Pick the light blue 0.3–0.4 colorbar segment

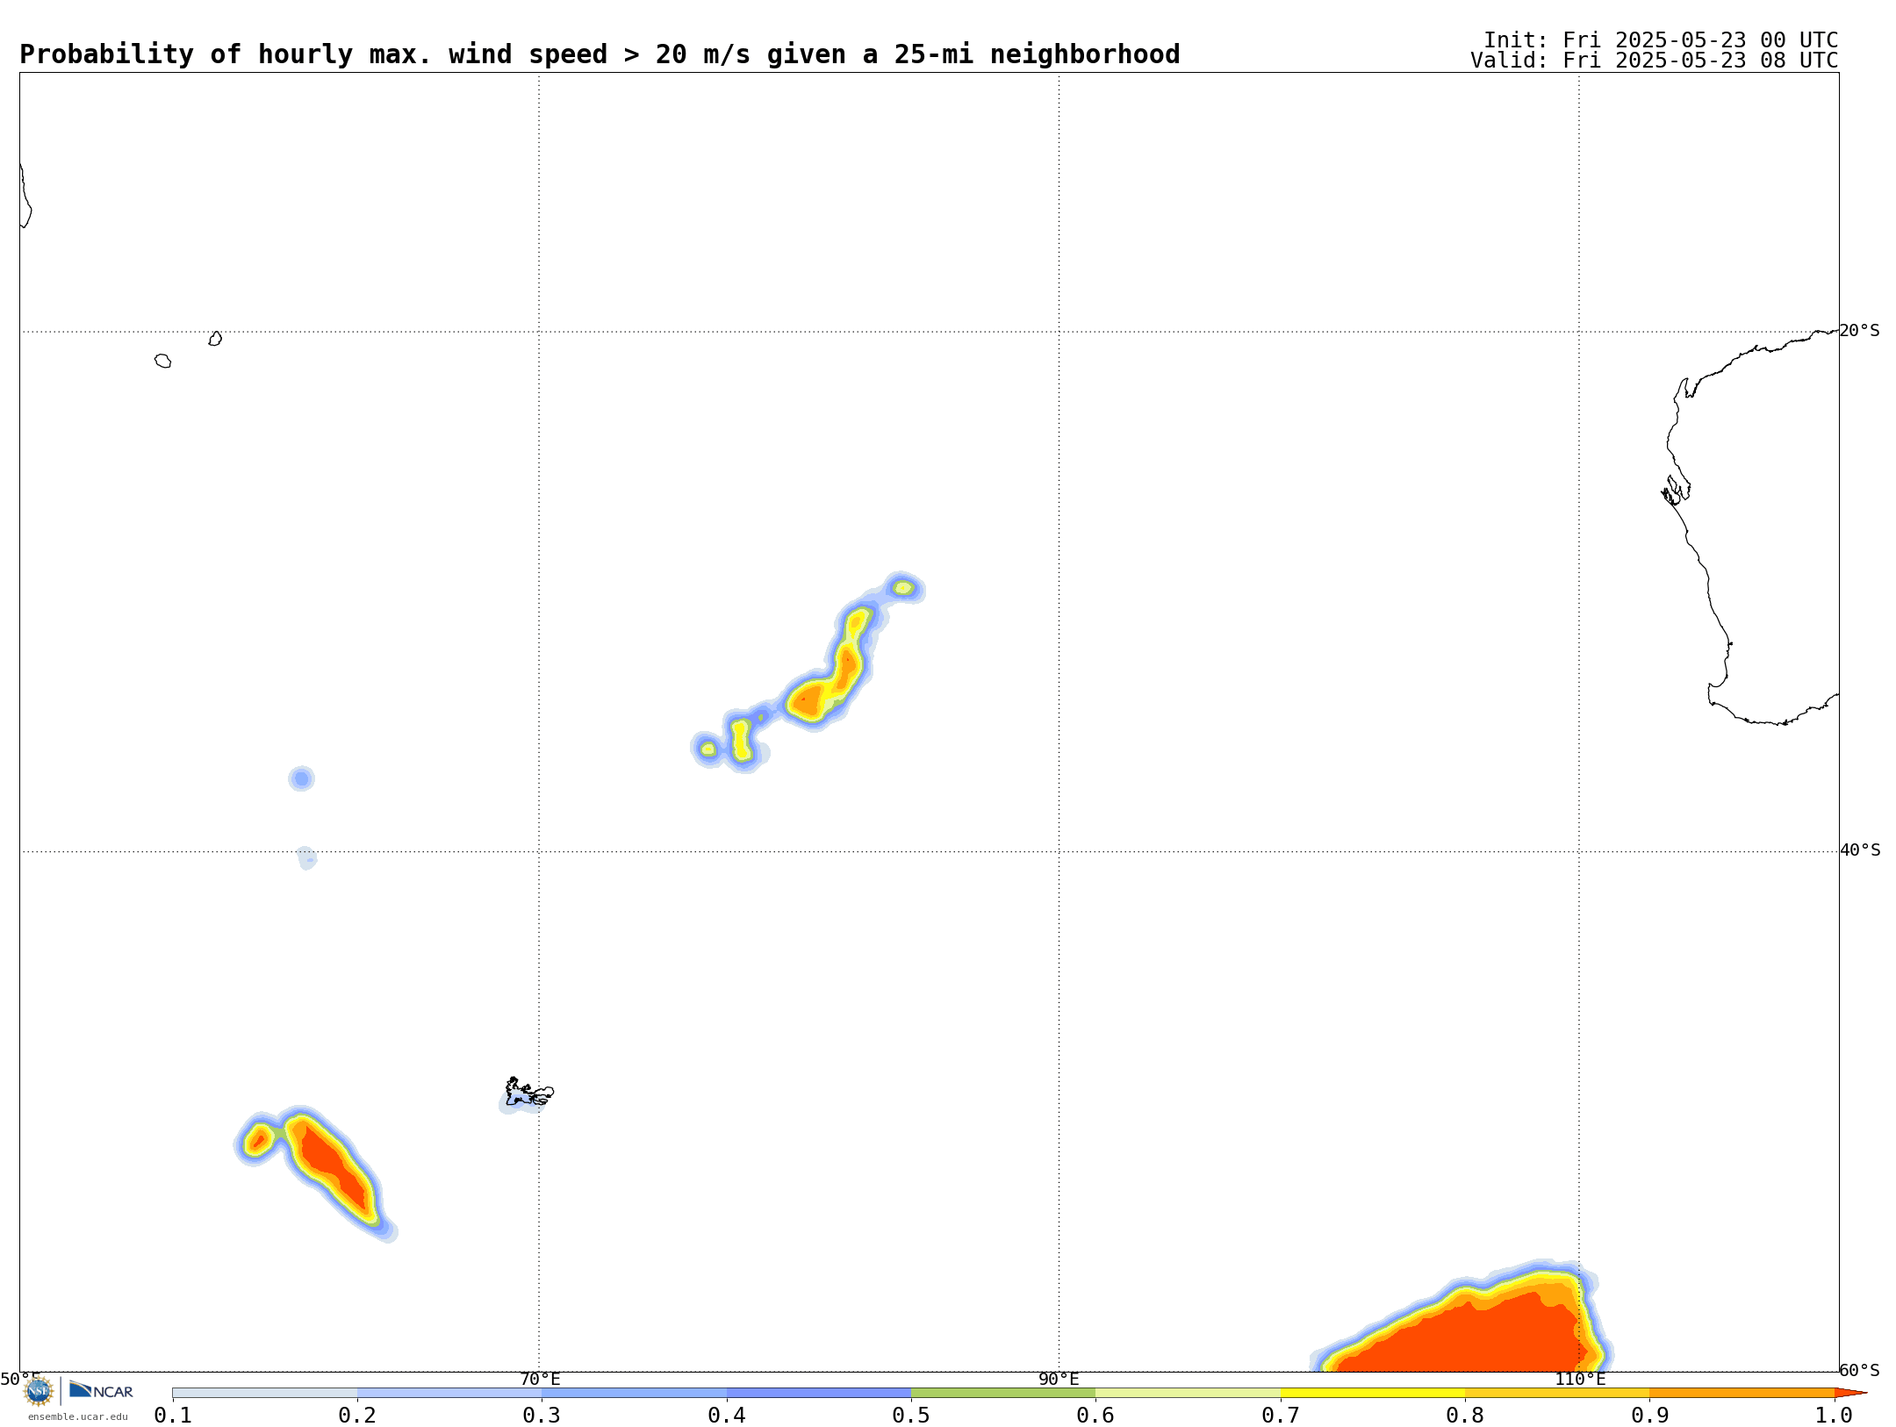tap(634, 1393)
